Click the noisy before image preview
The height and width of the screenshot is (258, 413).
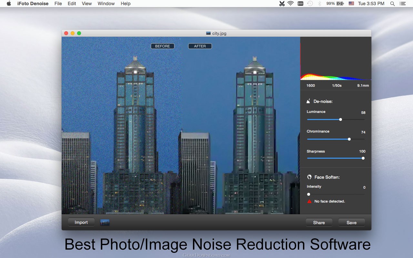coord(121,125)
